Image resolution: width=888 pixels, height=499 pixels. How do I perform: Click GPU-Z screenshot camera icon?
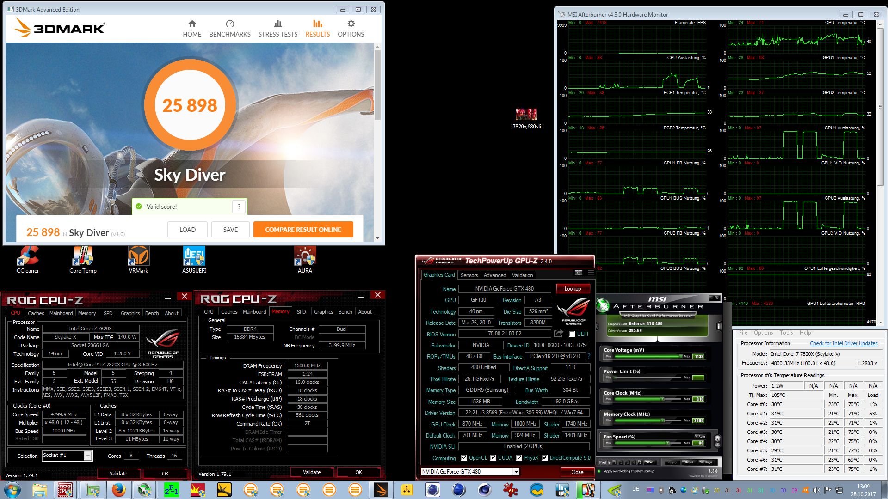click(578, 273)
